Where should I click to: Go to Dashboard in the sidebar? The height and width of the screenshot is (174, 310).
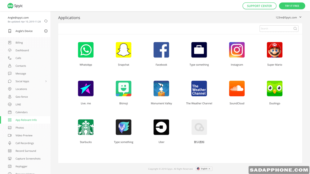tap(22, 50)
